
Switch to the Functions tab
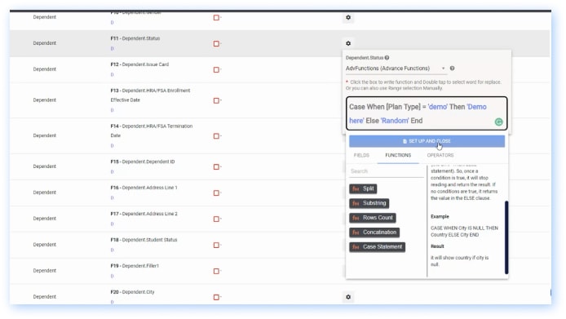point(398,155)
